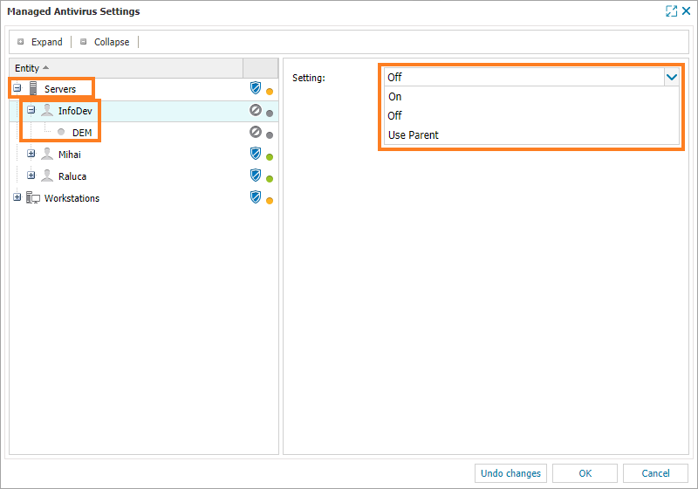This screenshot has height=489, width=698.
Task: Expand the Mihai tree node
Action: tap(31, 153)
